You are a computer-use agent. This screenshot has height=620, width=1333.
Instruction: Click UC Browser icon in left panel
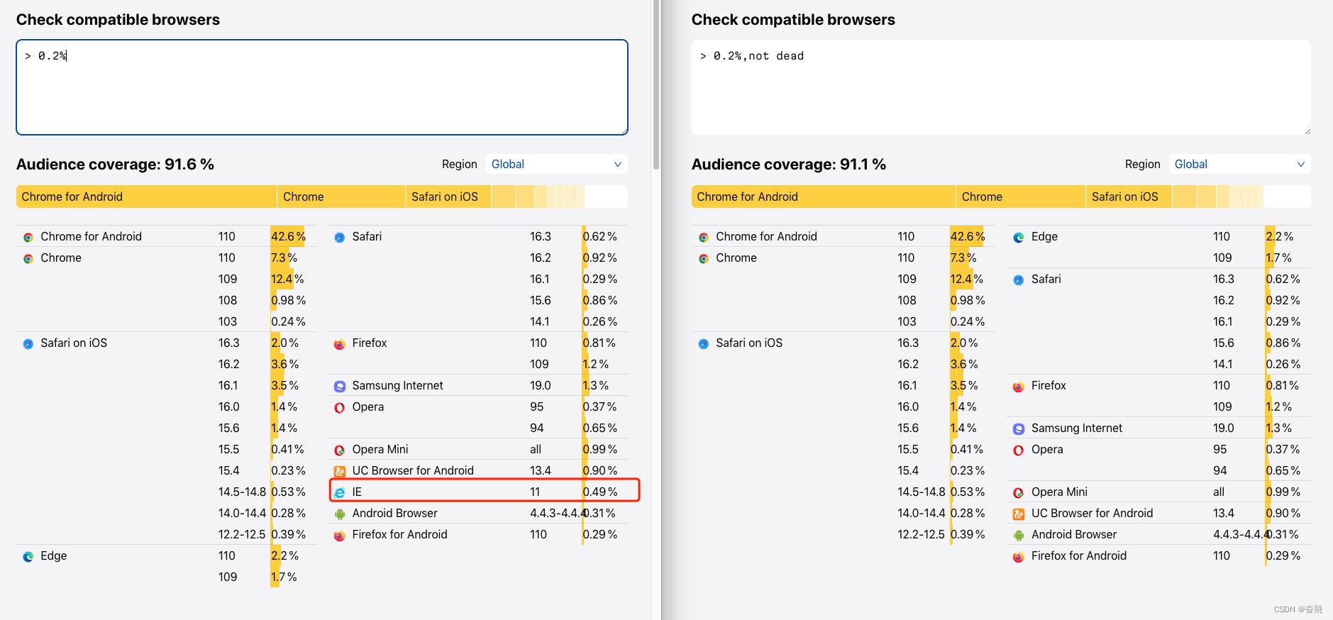[x=340, y=472]
